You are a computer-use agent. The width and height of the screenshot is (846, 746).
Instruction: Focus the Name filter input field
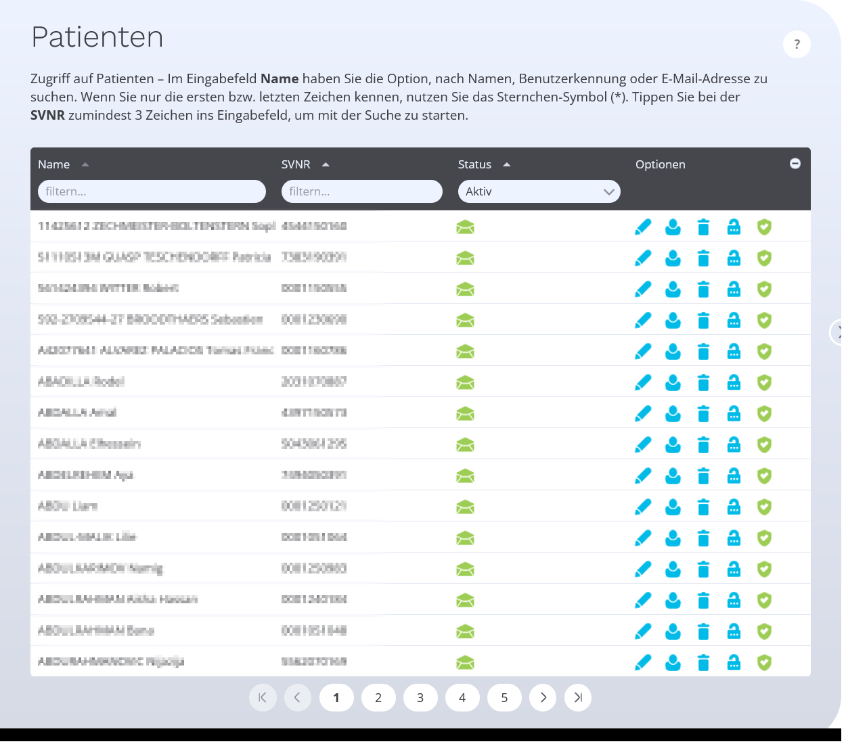152,191
